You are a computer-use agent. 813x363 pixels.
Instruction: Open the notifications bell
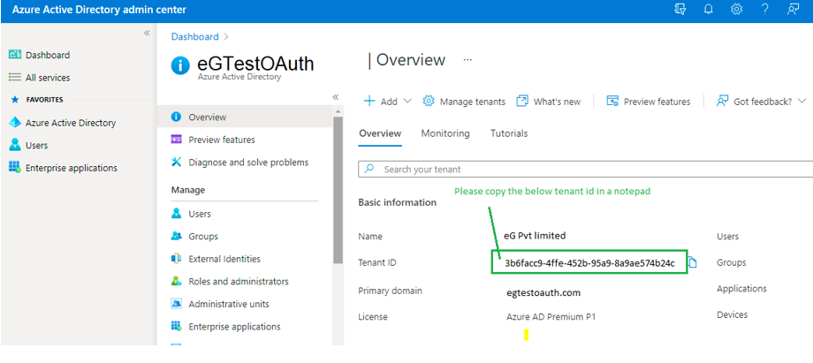pos(708,10)
